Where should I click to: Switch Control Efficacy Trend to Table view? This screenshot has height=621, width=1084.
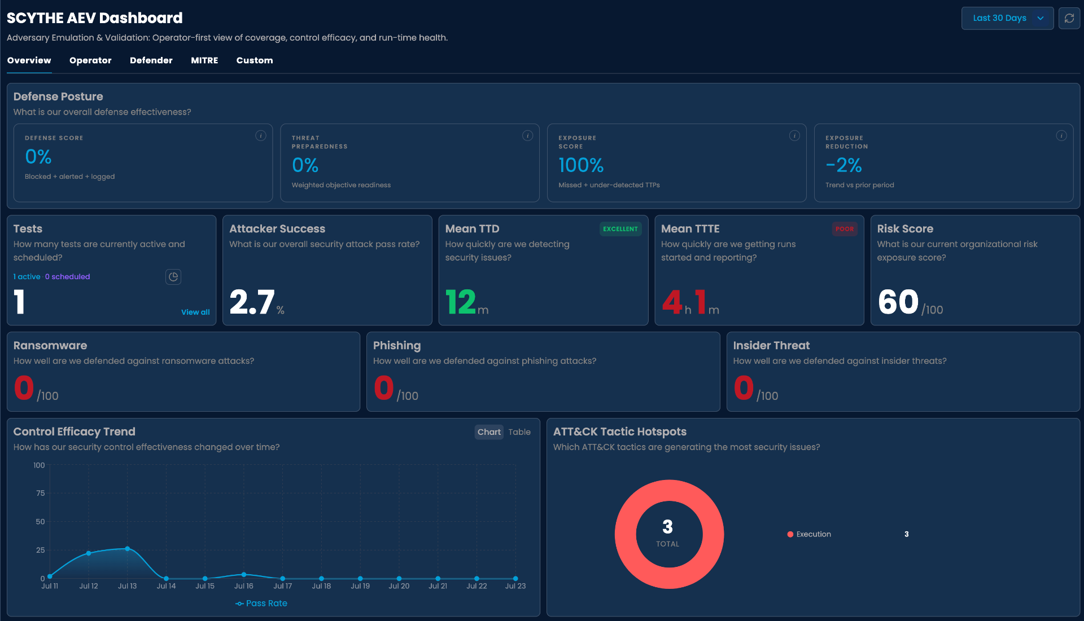coord(519,432)
